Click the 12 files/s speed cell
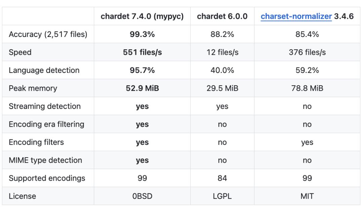The width and height of the screenshot is (363, 208). pos(222,52)
